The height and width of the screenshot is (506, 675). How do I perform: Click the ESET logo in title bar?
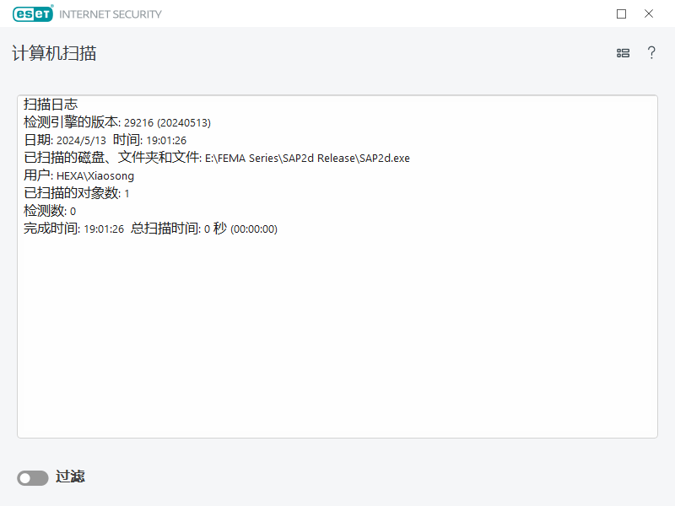click(x=33, y=13)
